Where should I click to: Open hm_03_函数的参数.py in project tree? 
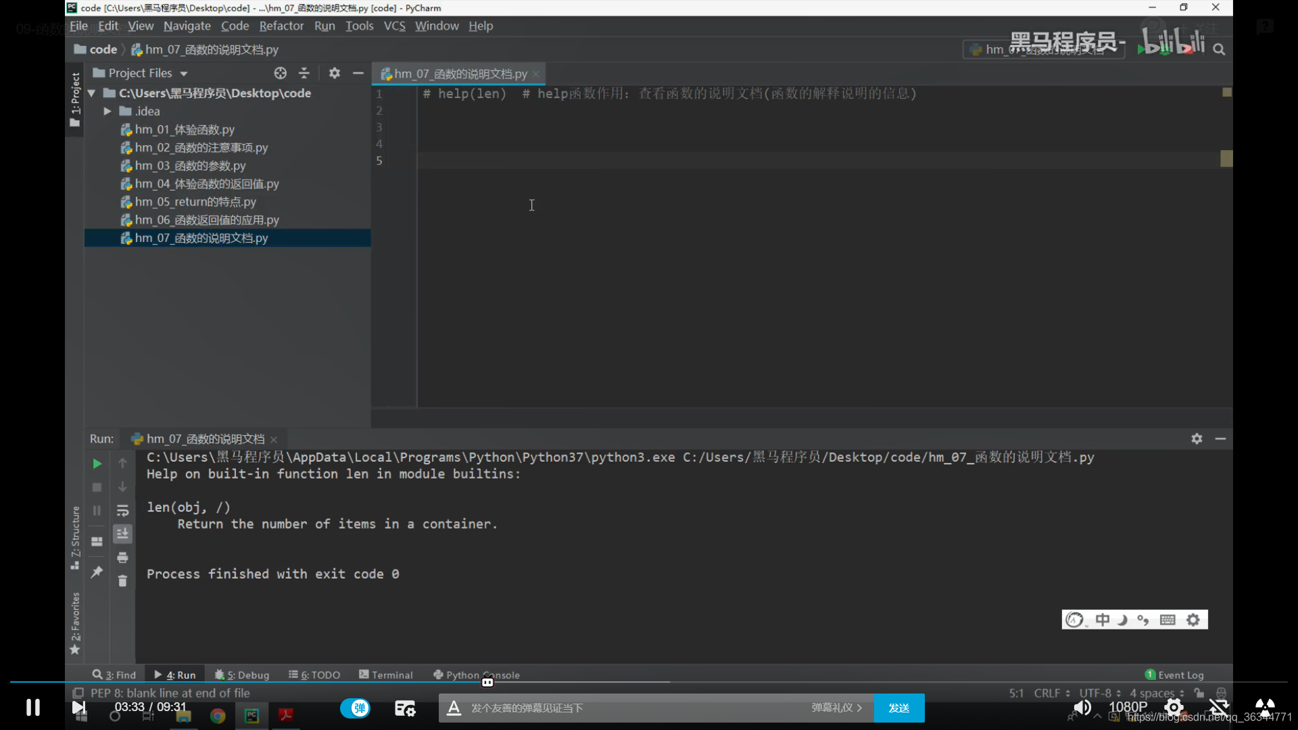tap(190, 166)
